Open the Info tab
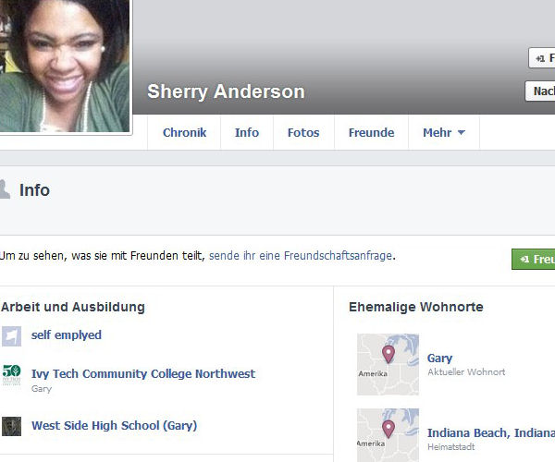The image size is (555, 462). (x=247, y=132)
